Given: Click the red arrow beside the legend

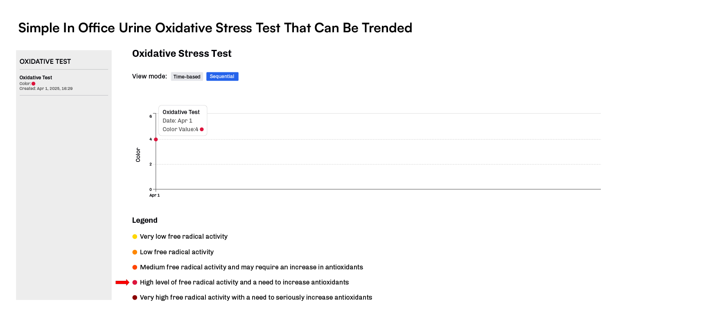Looking at the screenshot, I should pos(122,282).
